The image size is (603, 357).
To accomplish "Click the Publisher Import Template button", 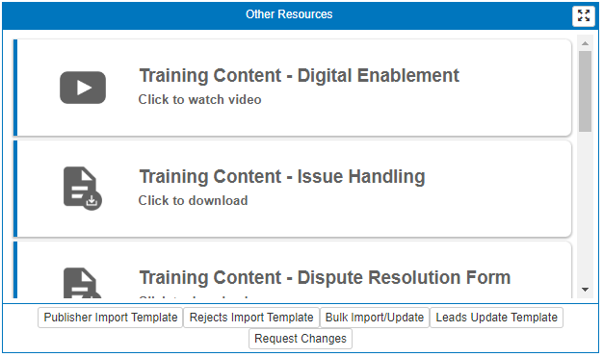I will (111, 318).
